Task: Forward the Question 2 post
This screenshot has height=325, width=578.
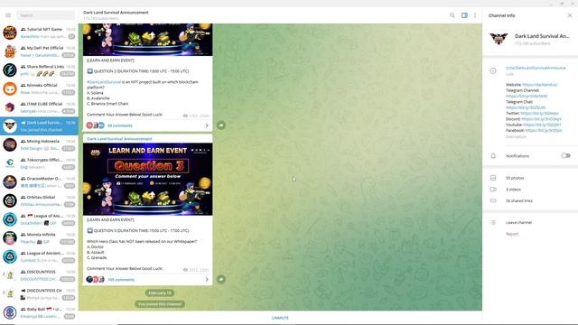Action: (220, 125)
